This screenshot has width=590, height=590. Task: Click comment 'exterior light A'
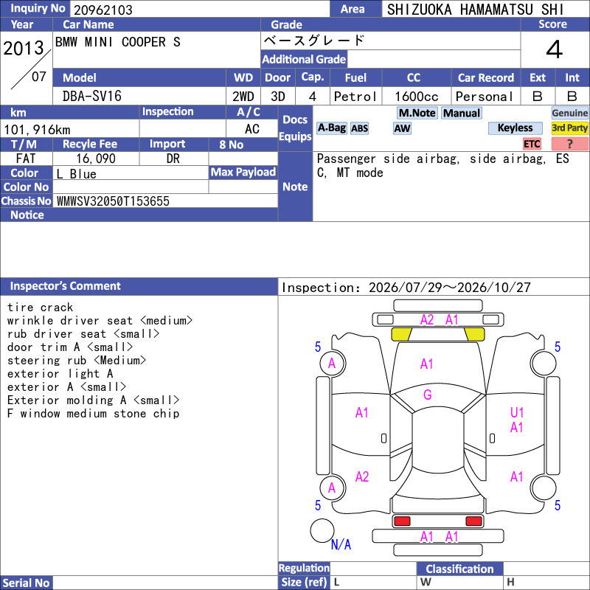(x=60, y=374)
